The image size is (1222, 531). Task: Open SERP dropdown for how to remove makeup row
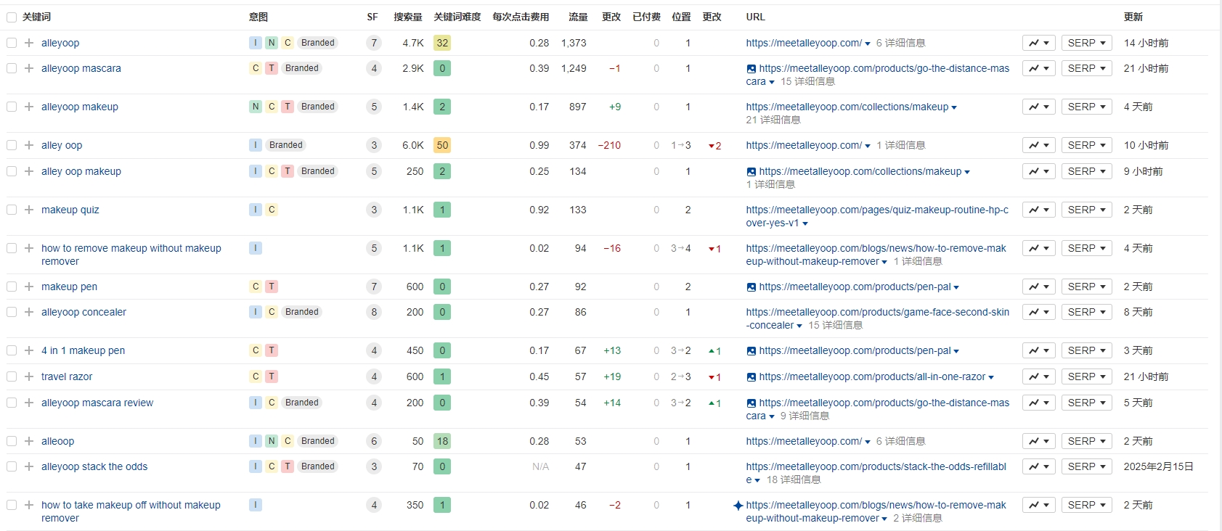coord(1086,248)
